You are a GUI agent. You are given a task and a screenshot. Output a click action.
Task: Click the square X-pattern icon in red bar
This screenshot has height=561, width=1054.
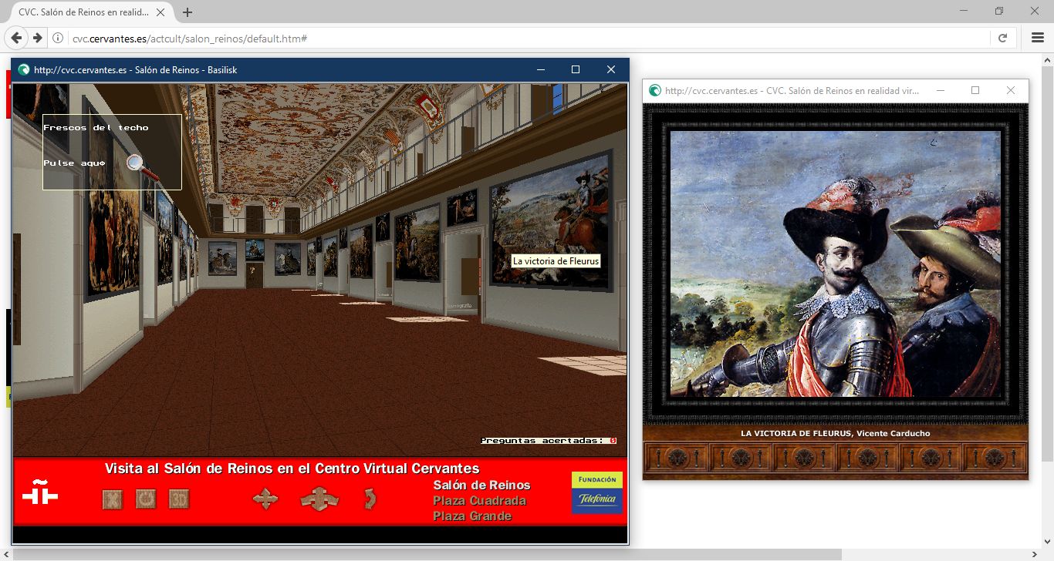coord(112,499)
